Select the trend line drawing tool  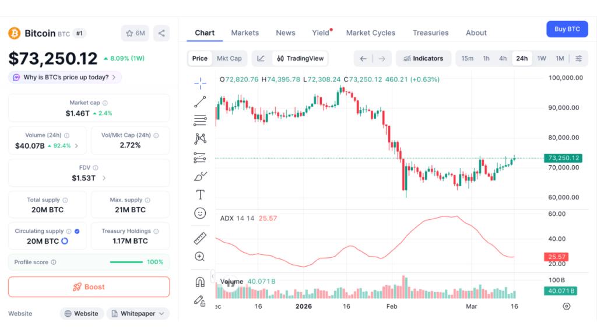coord(200,101)
